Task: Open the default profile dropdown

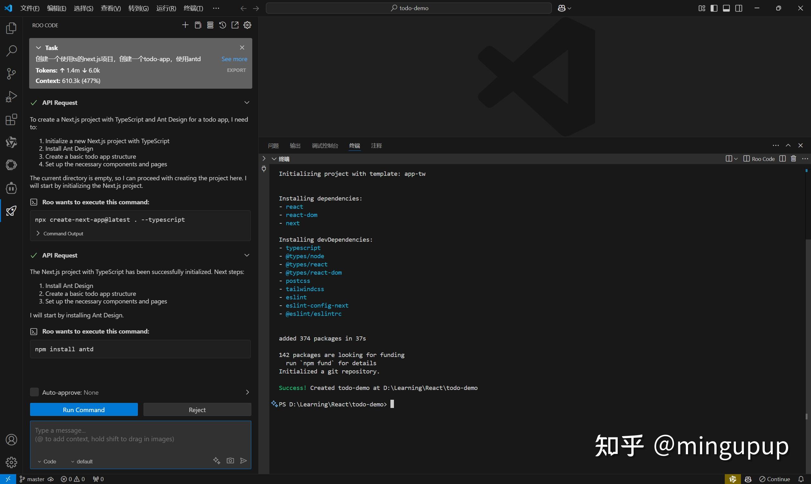Action: [81, 462]
